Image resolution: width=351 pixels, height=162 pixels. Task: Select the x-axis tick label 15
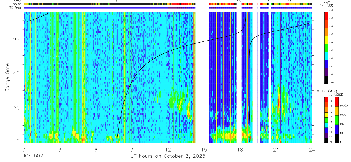[x=204, y=149]
